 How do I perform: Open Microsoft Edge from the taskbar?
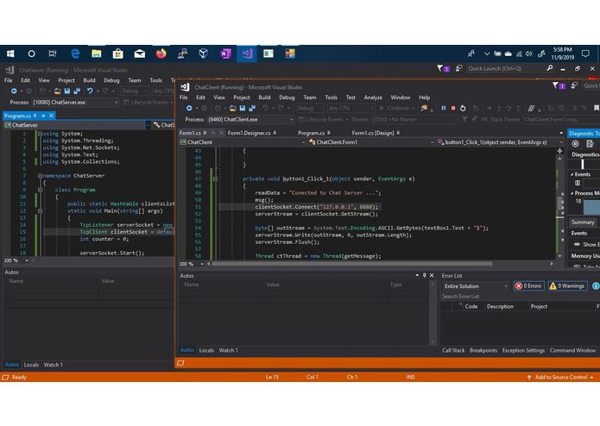75,53
